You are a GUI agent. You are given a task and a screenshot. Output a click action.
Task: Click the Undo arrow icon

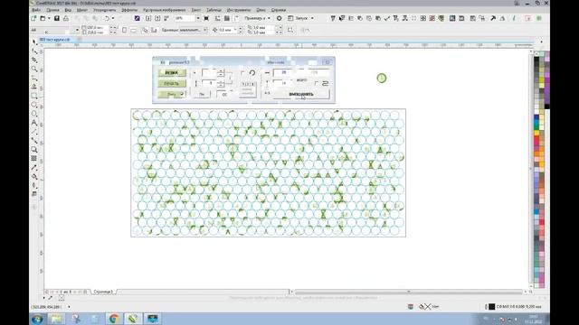point(107,18)
